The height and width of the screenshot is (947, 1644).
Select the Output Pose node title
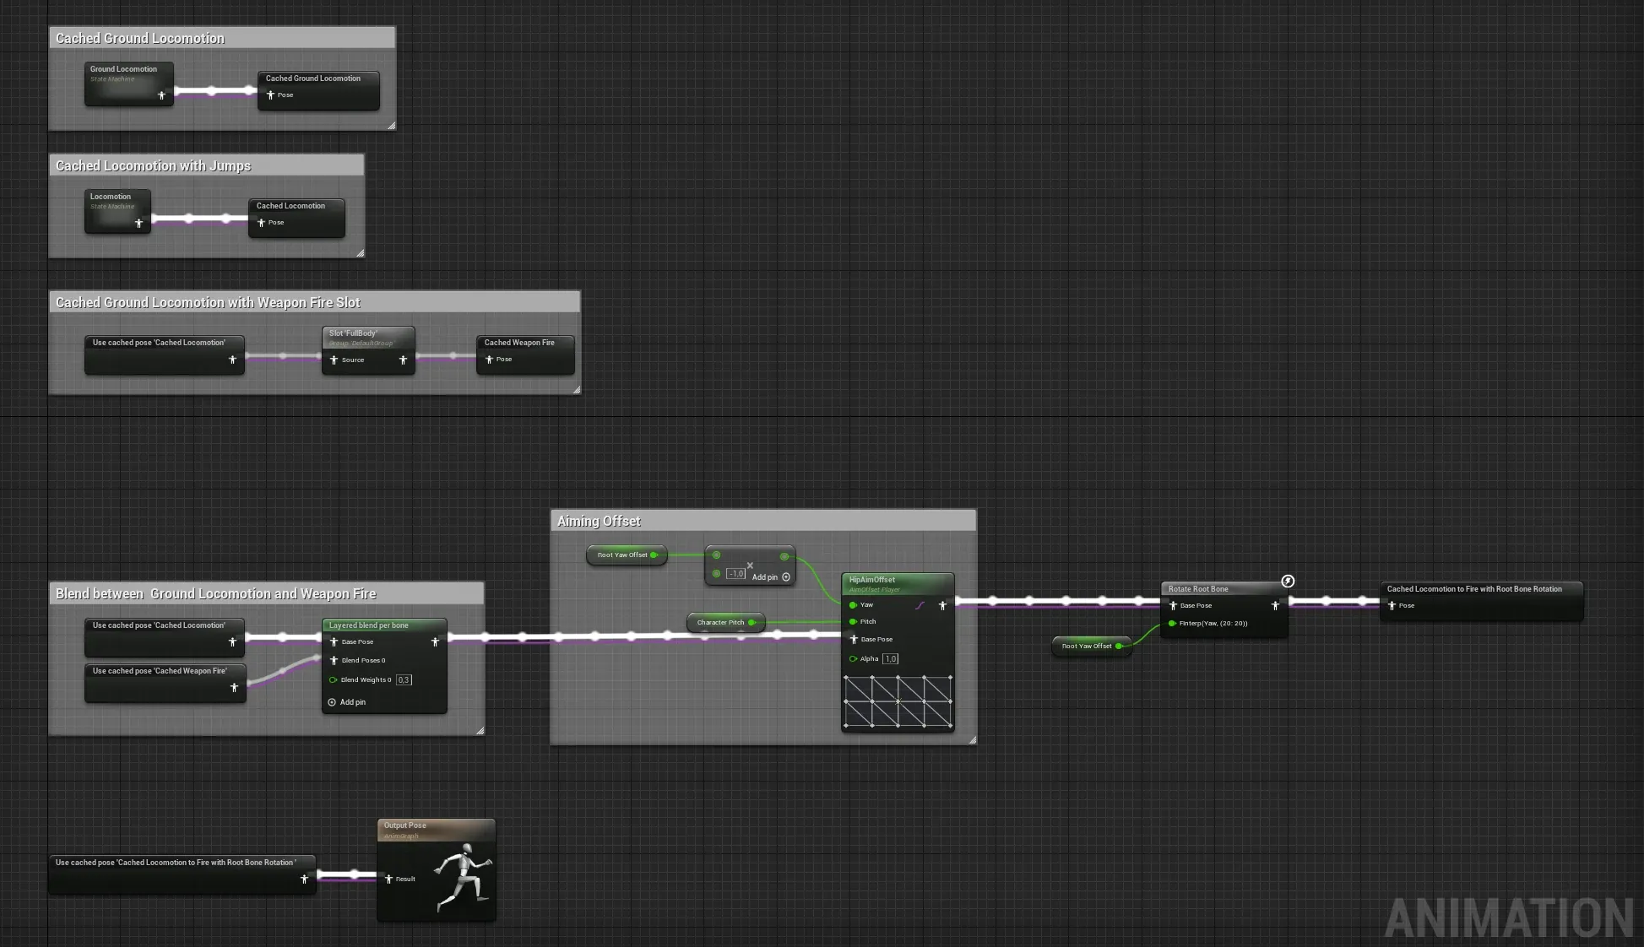click(405, 825)
